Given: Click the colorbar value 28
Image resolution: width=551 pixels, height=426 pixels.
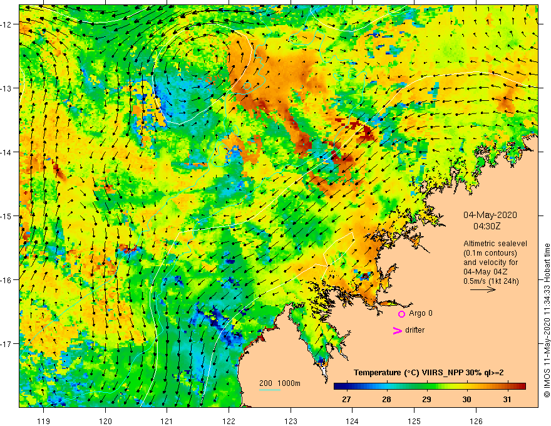Looking at the screenshot, I should click(x=386, y=399).
